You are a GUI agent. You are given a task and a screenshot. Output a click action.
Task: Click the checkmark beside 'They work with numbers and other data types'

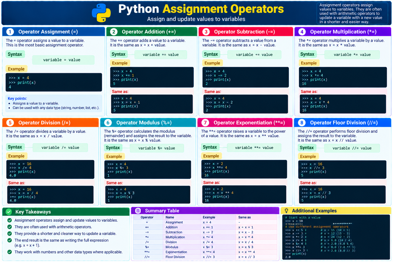pos(9,252)
